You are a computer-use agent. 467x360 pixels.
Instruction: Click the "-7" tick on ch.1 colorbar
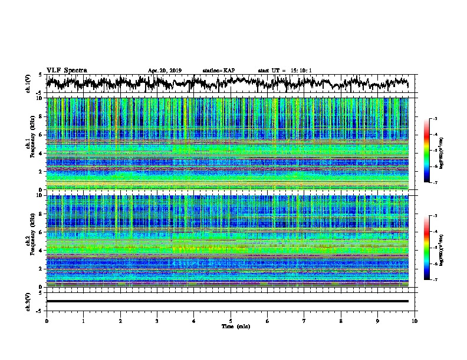coord(435,183)
